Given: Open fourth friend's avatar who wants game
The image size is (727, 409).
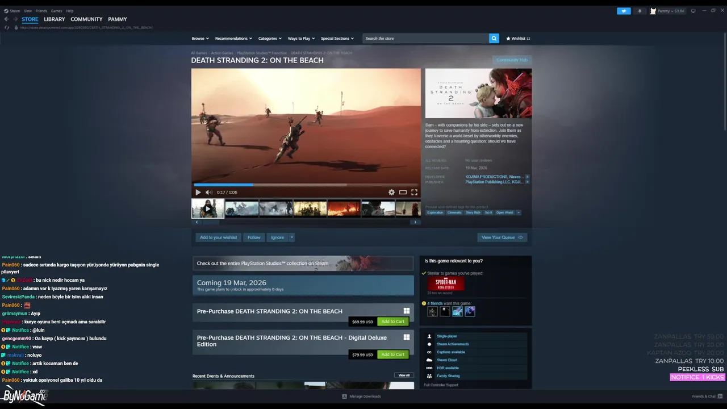Looking at the screenshot, I should click(x=470, y=311).
